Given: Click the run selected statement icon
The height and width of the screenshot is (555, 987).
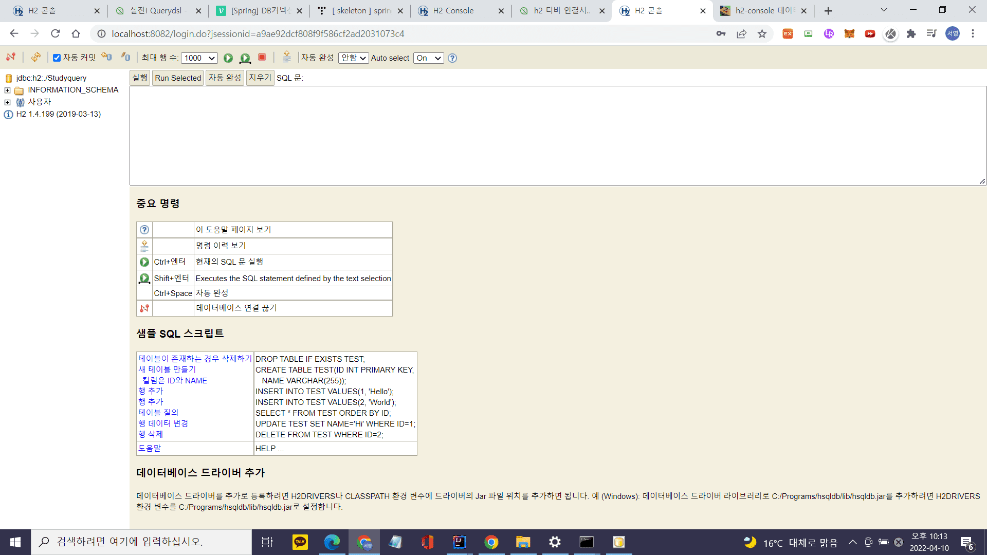Looking at the screenshot, I should tap(245, 58).
